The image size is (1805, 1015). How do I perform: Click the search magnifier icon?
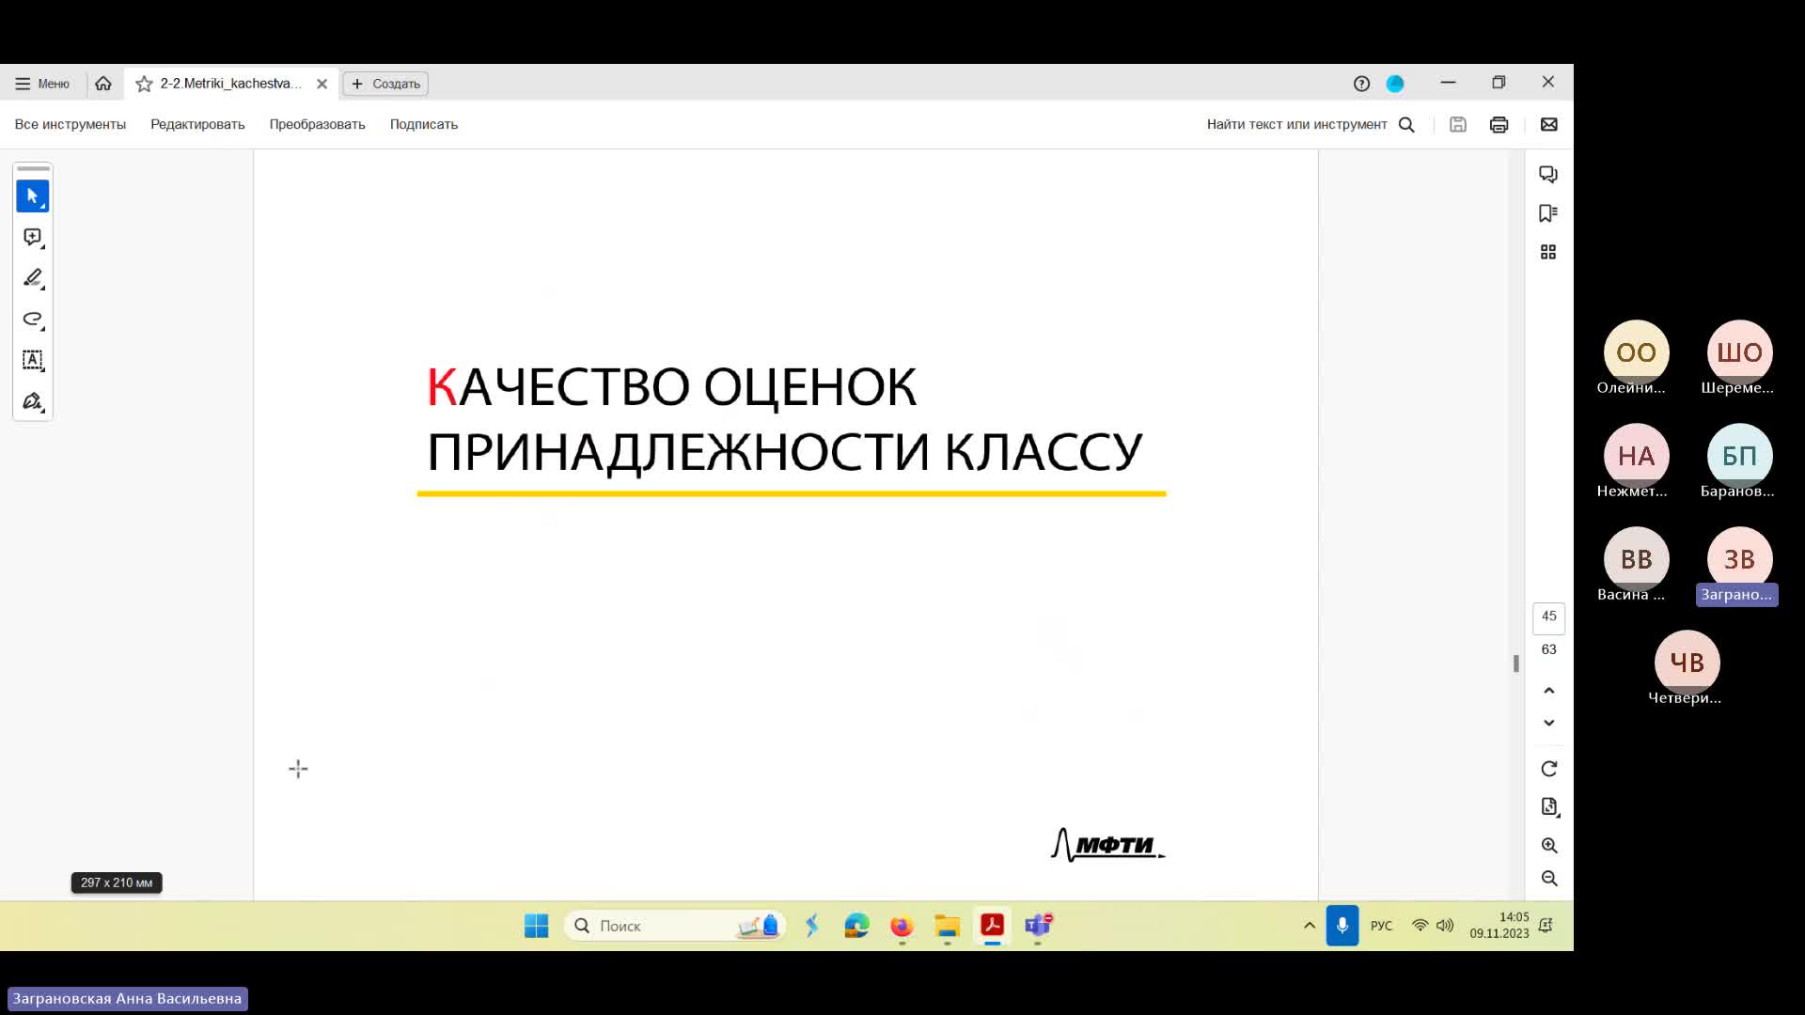point(1406,125)
